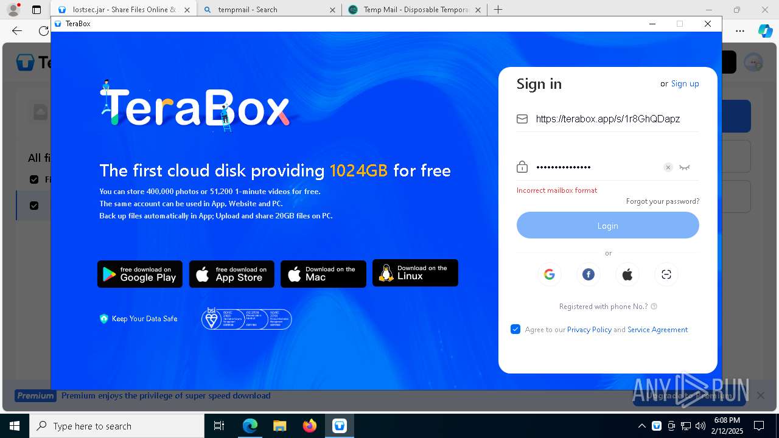This screenshot has height=438, width=779.
Task: Click the email input field
Action: tap(608, 119)
